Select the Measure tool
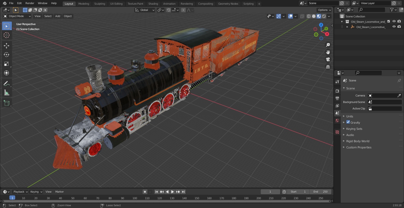 [7, 93]
